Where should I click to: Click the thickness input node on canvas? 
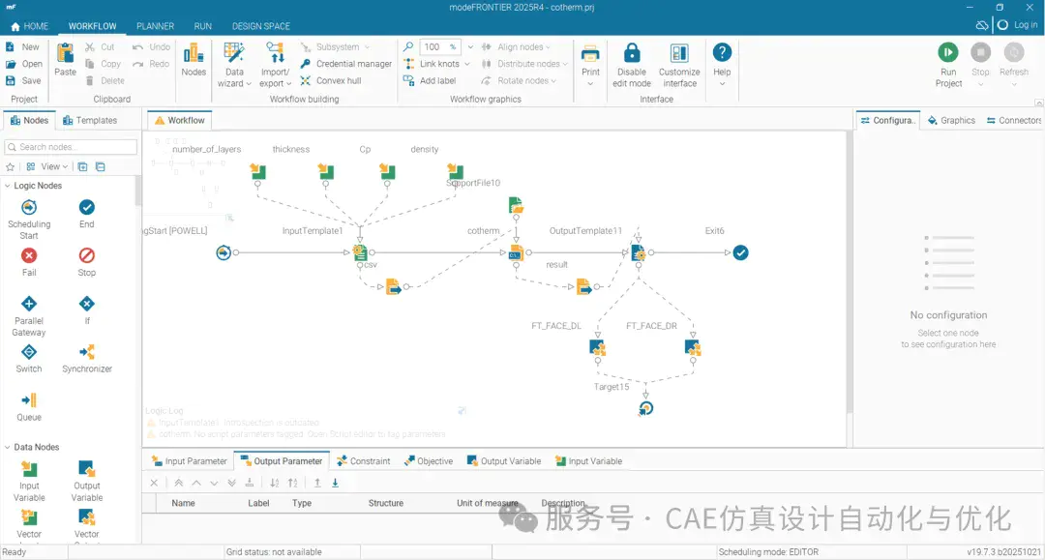pos(325,172)
